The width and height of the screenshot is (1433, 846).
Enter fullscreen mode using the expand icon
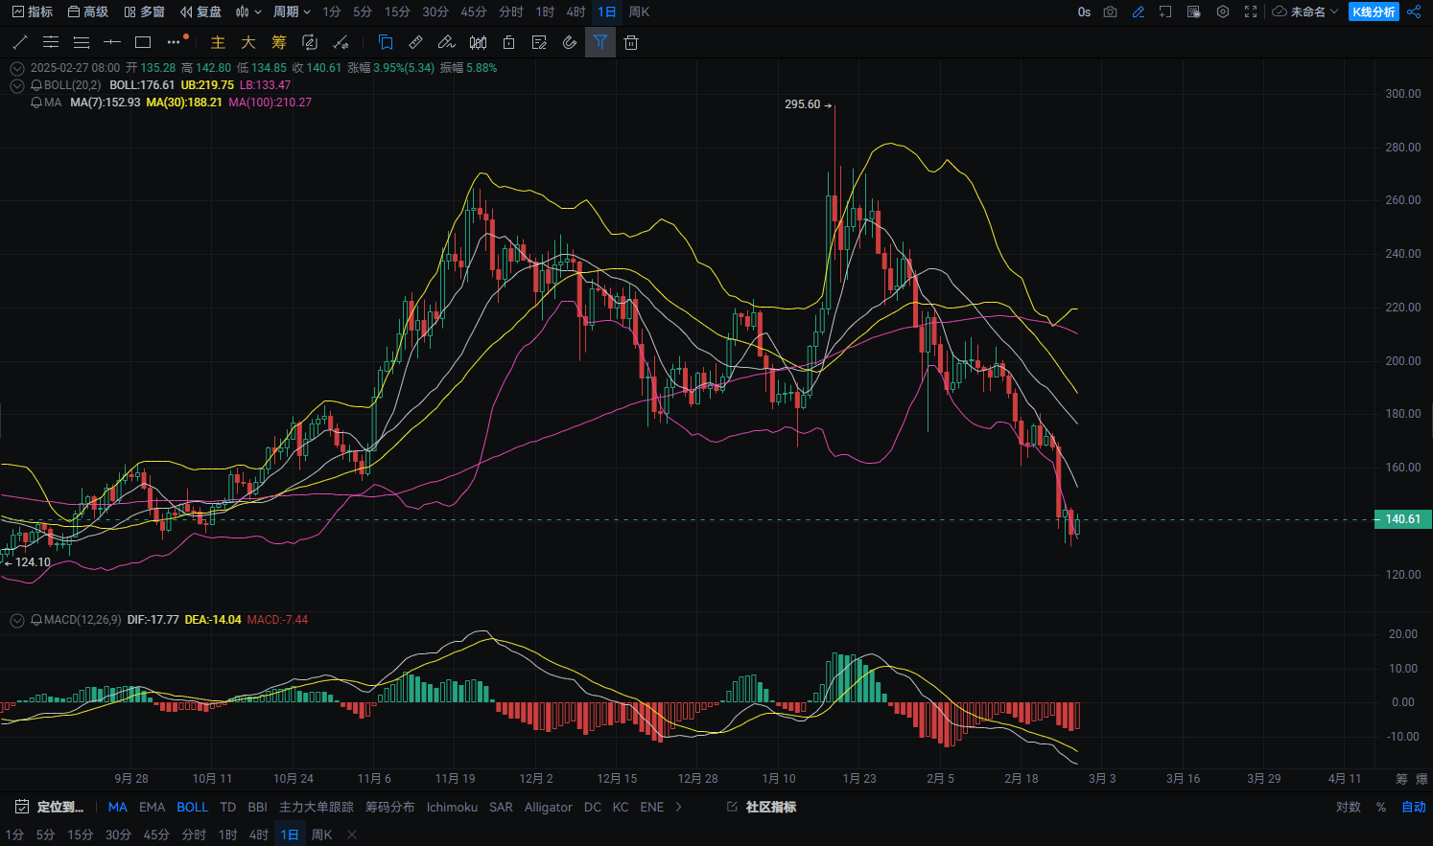(1251, 11)
